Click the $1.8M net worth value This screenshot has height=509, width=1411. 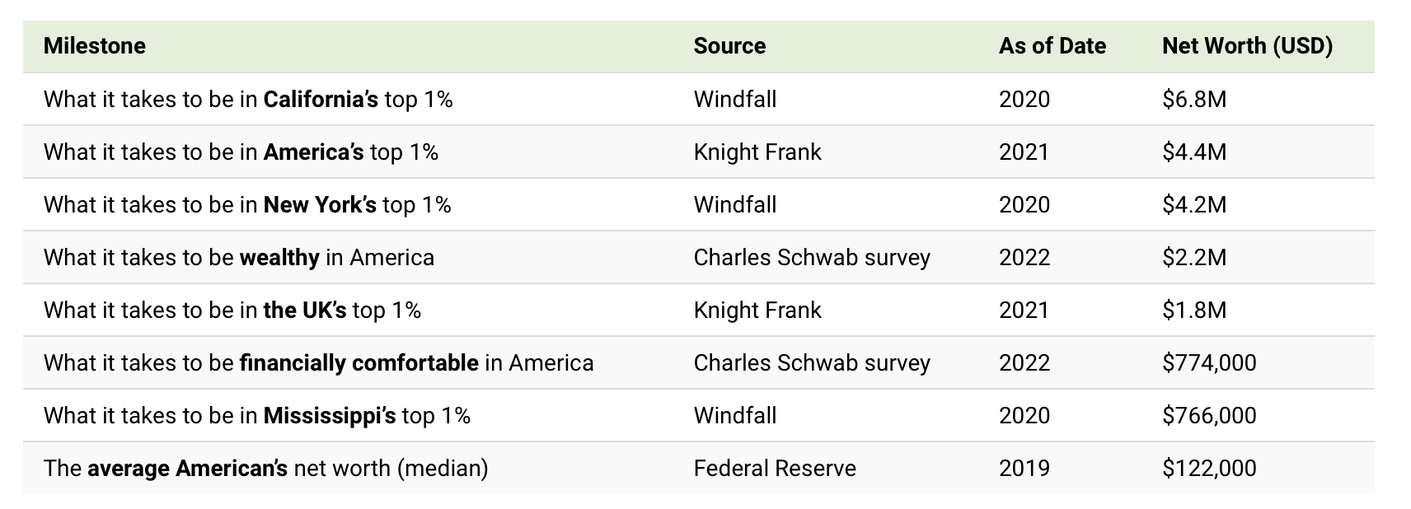point(1194,311)
